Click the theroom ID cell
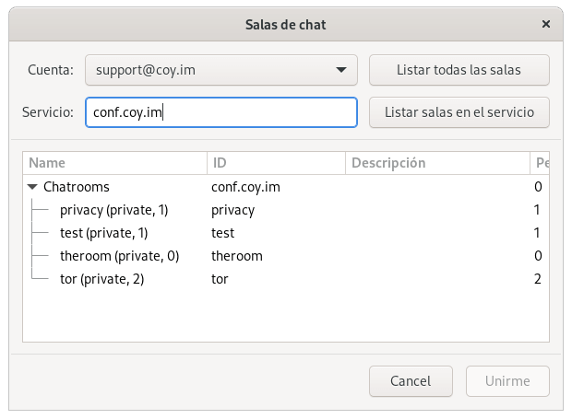 click(x=237, y=256)
